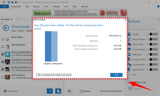
Task: Click the Buy Now tab
Action: pyautogui.click(x=85, y=7)
